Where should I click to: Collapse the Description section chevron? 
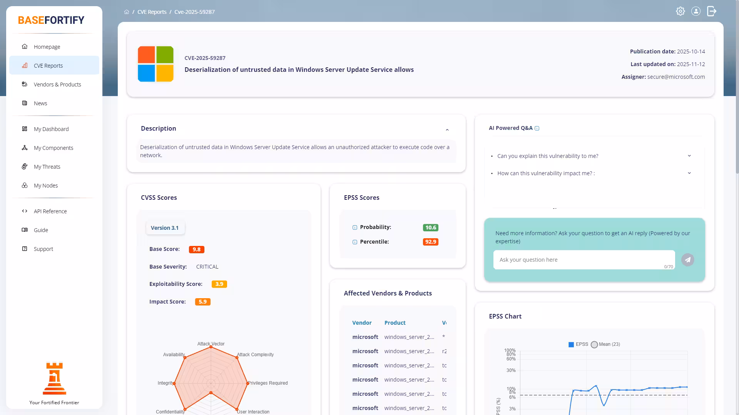click(447, 129)
